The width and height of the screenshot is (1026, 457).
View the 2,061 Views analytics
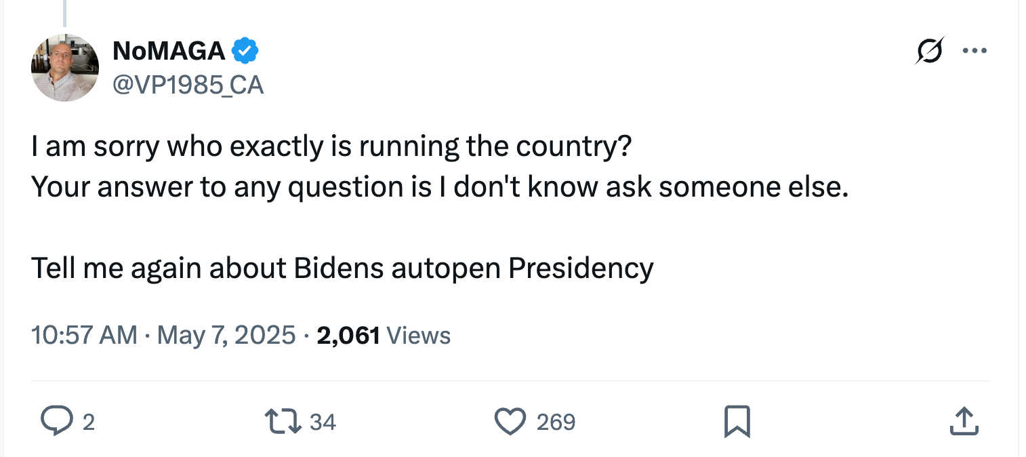tap(348, 335)
